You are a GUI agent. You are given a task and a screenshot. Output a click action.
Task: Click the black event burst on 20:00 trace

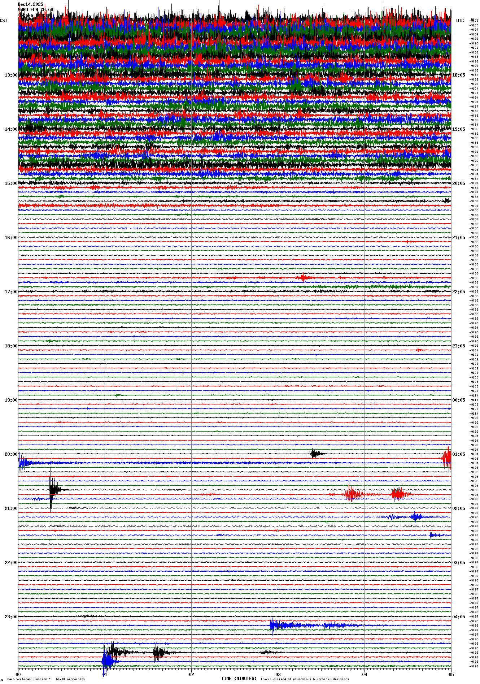[x=315, y=454]
